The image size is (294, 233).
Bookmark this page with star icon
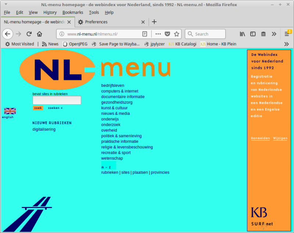tap(176, 34)
